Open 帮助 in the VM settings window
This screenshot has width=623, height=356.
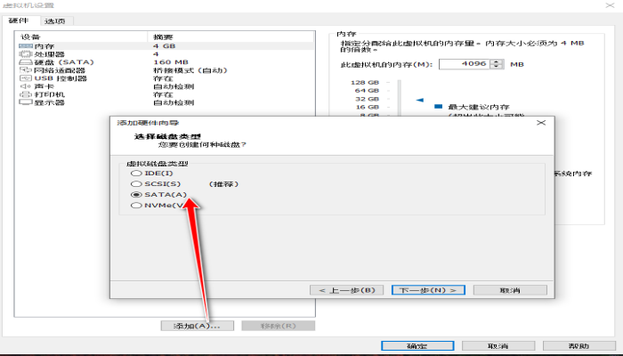[578, 345]
